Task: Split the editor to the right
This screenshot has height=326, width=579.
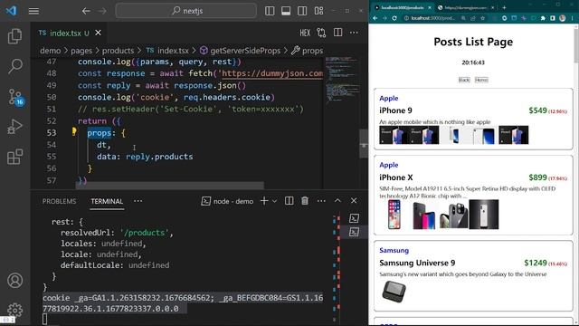Action: coord(337,33)
